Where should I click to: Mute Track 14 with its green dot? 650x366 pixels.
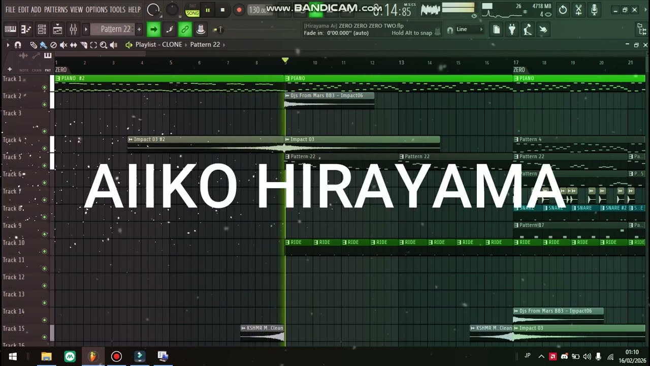point(45,320)
